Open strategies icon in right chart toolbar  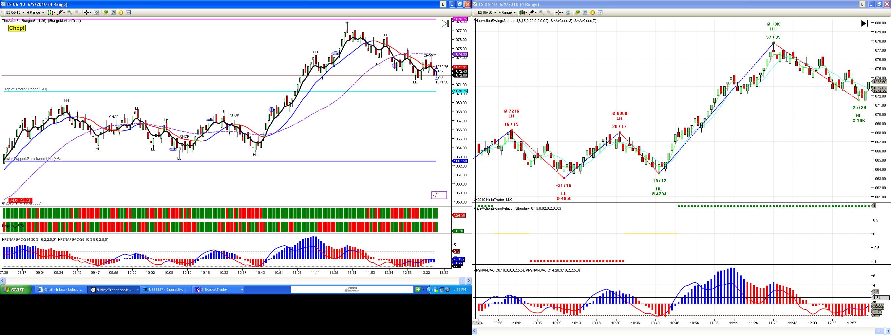point(578,12)
